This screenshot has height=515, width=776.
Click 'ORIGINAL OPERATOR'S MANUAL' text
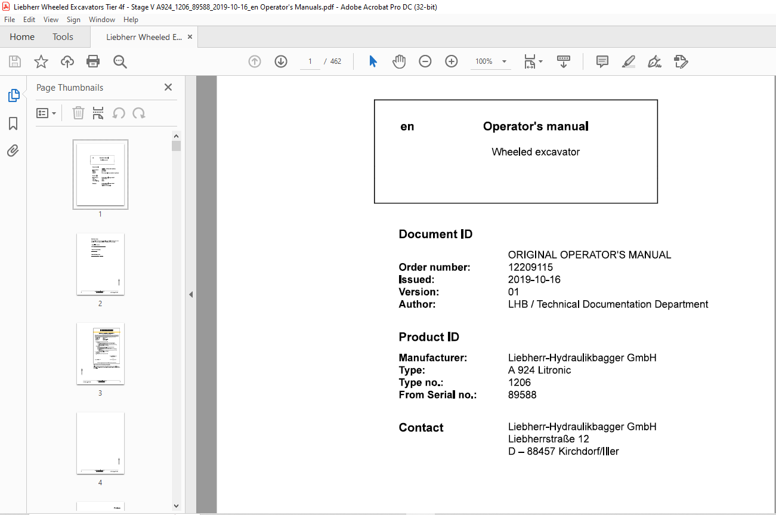(589, 255)
